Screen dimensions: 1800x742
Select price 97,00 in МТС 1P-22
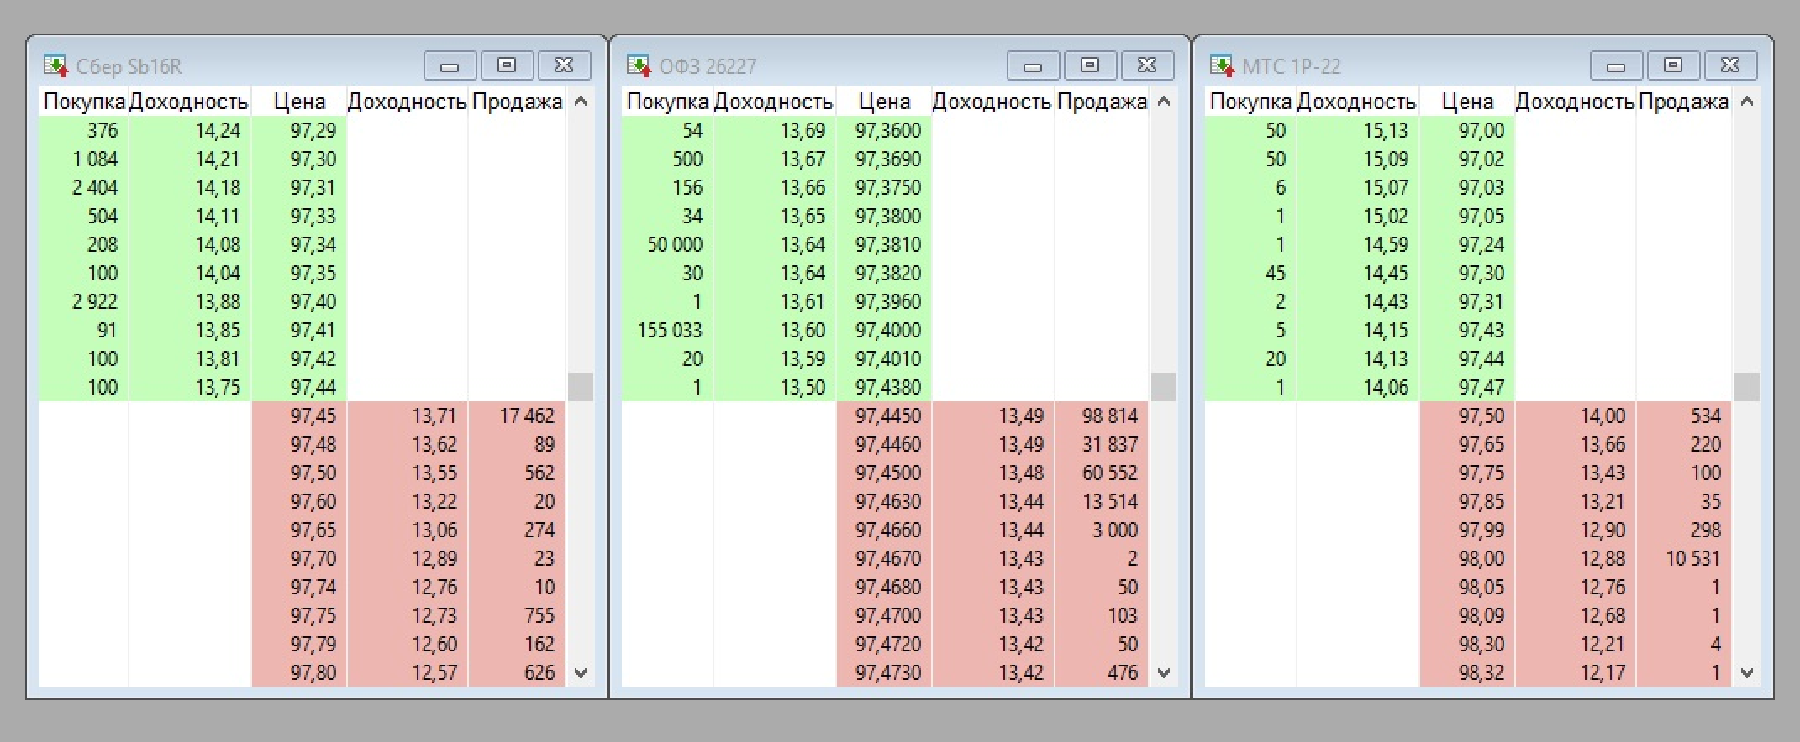click(x=1482, y=130)
